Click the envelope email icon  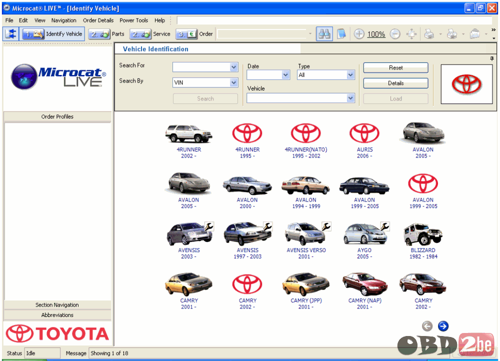(x=475, y=34)
